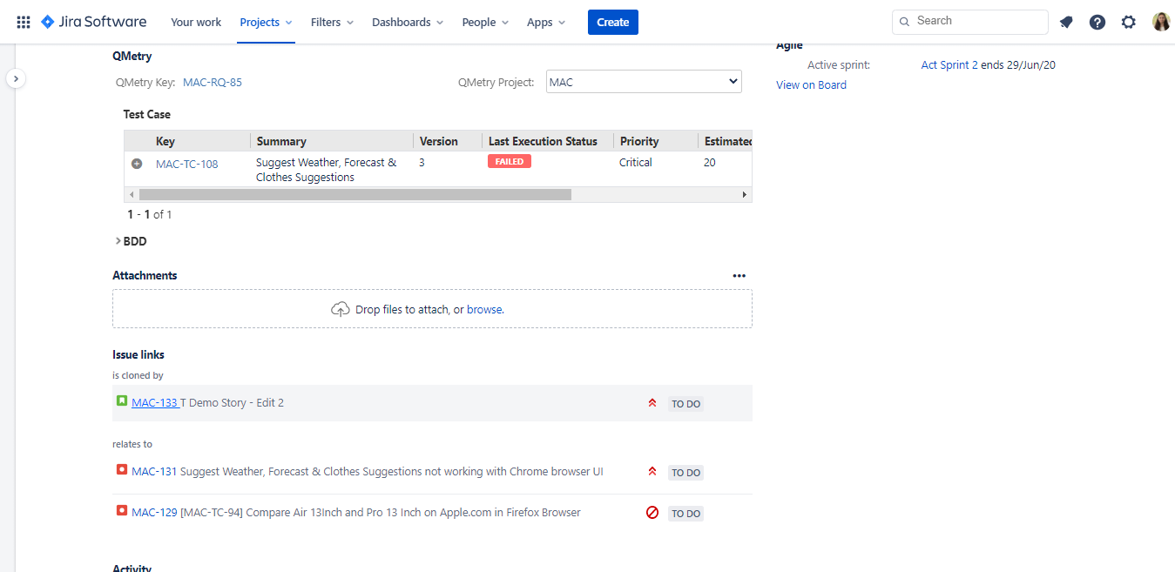Screen dimensions: 1175x572
Task: Open the user profile avatar
Action: click(1161, 22)
